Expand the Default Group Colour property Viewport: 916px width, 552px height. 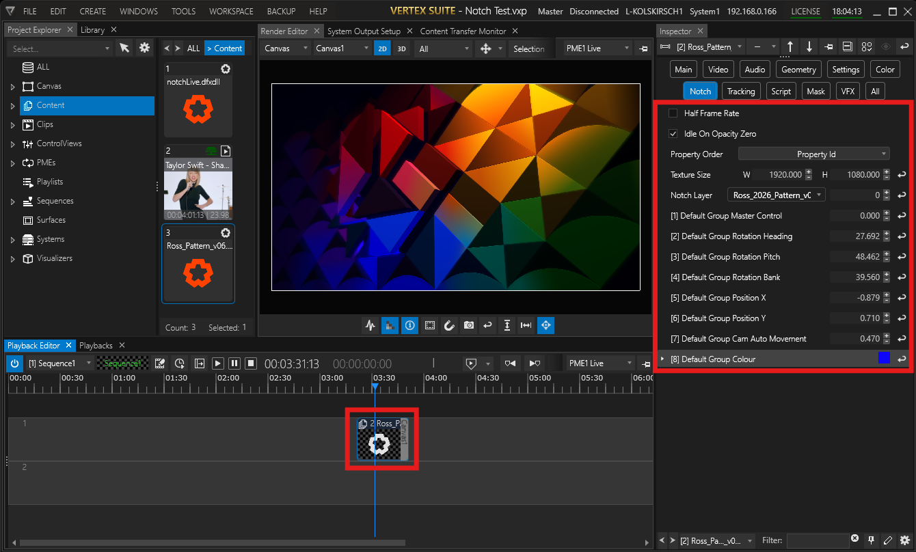(662, 359)
